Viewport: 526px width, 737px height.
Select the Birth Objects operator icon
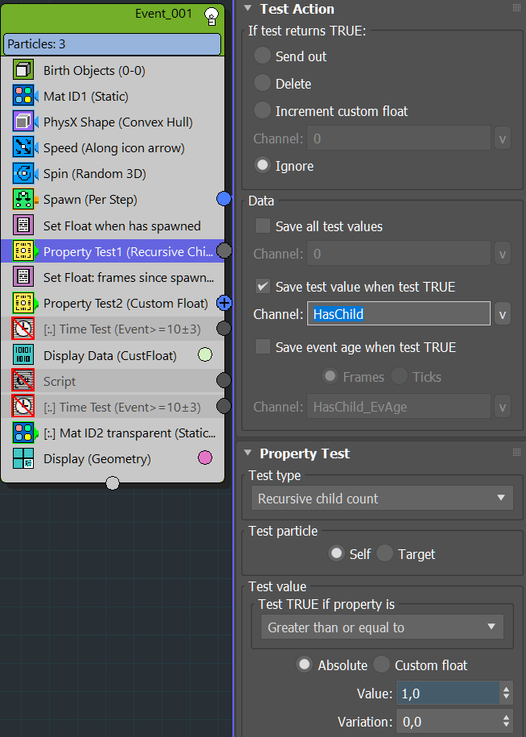pyautogui.click(x=23, y=71)
